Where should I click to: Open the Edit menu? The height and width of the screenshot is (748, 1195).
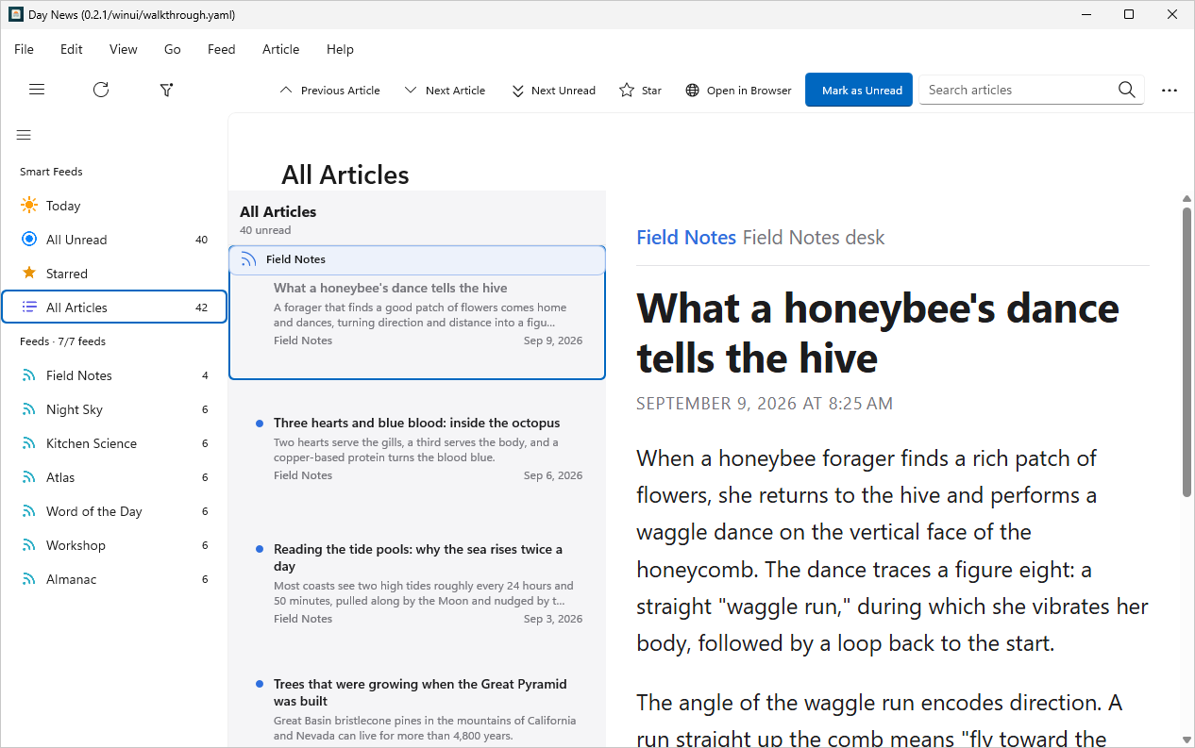[x=72, y=49]
